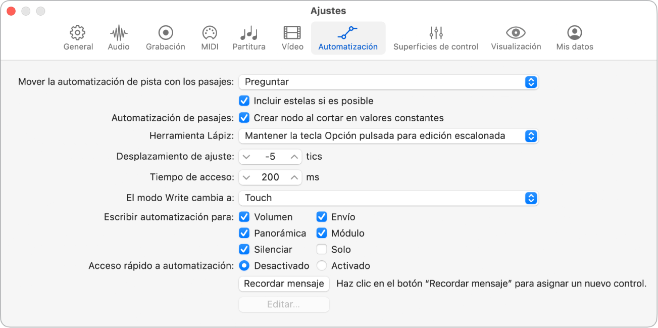The image size is (658, 328).
Task: Open the Mover la automatización de pista dropdown
Action: coord(388,82)
